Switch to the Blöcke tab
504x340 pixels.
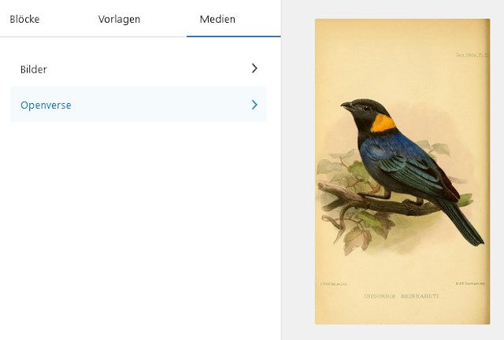(24, 19)
